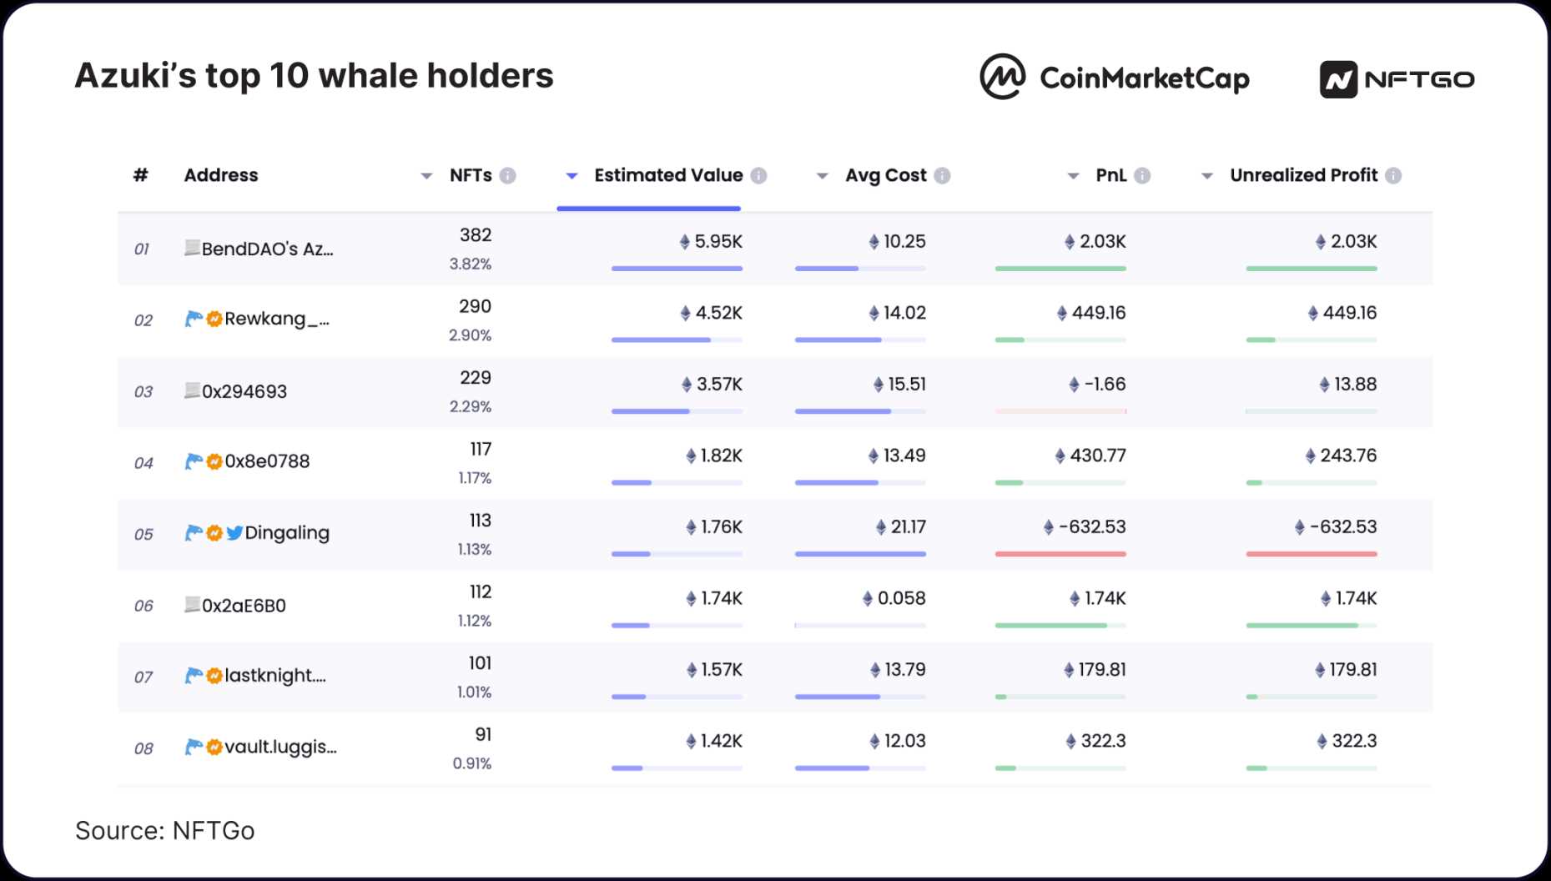Click the NFTGo logo
Viewport: 1551px width, 881px height.
(1396, 79)
